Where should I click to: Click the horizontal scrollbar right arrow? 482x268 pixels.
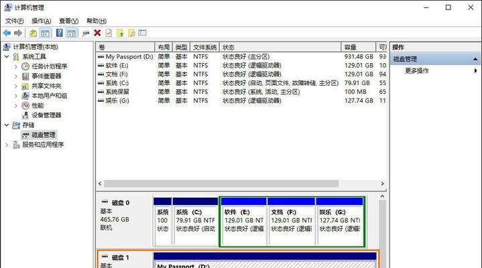click(x=382, y=184)
